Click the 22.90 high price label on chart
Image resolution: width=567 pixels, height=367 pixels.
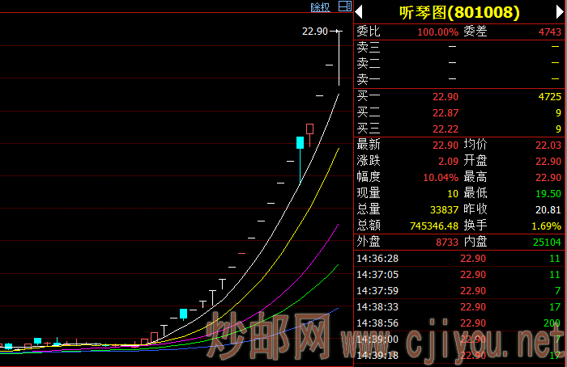pyautogui.click(x=314, y=32)
